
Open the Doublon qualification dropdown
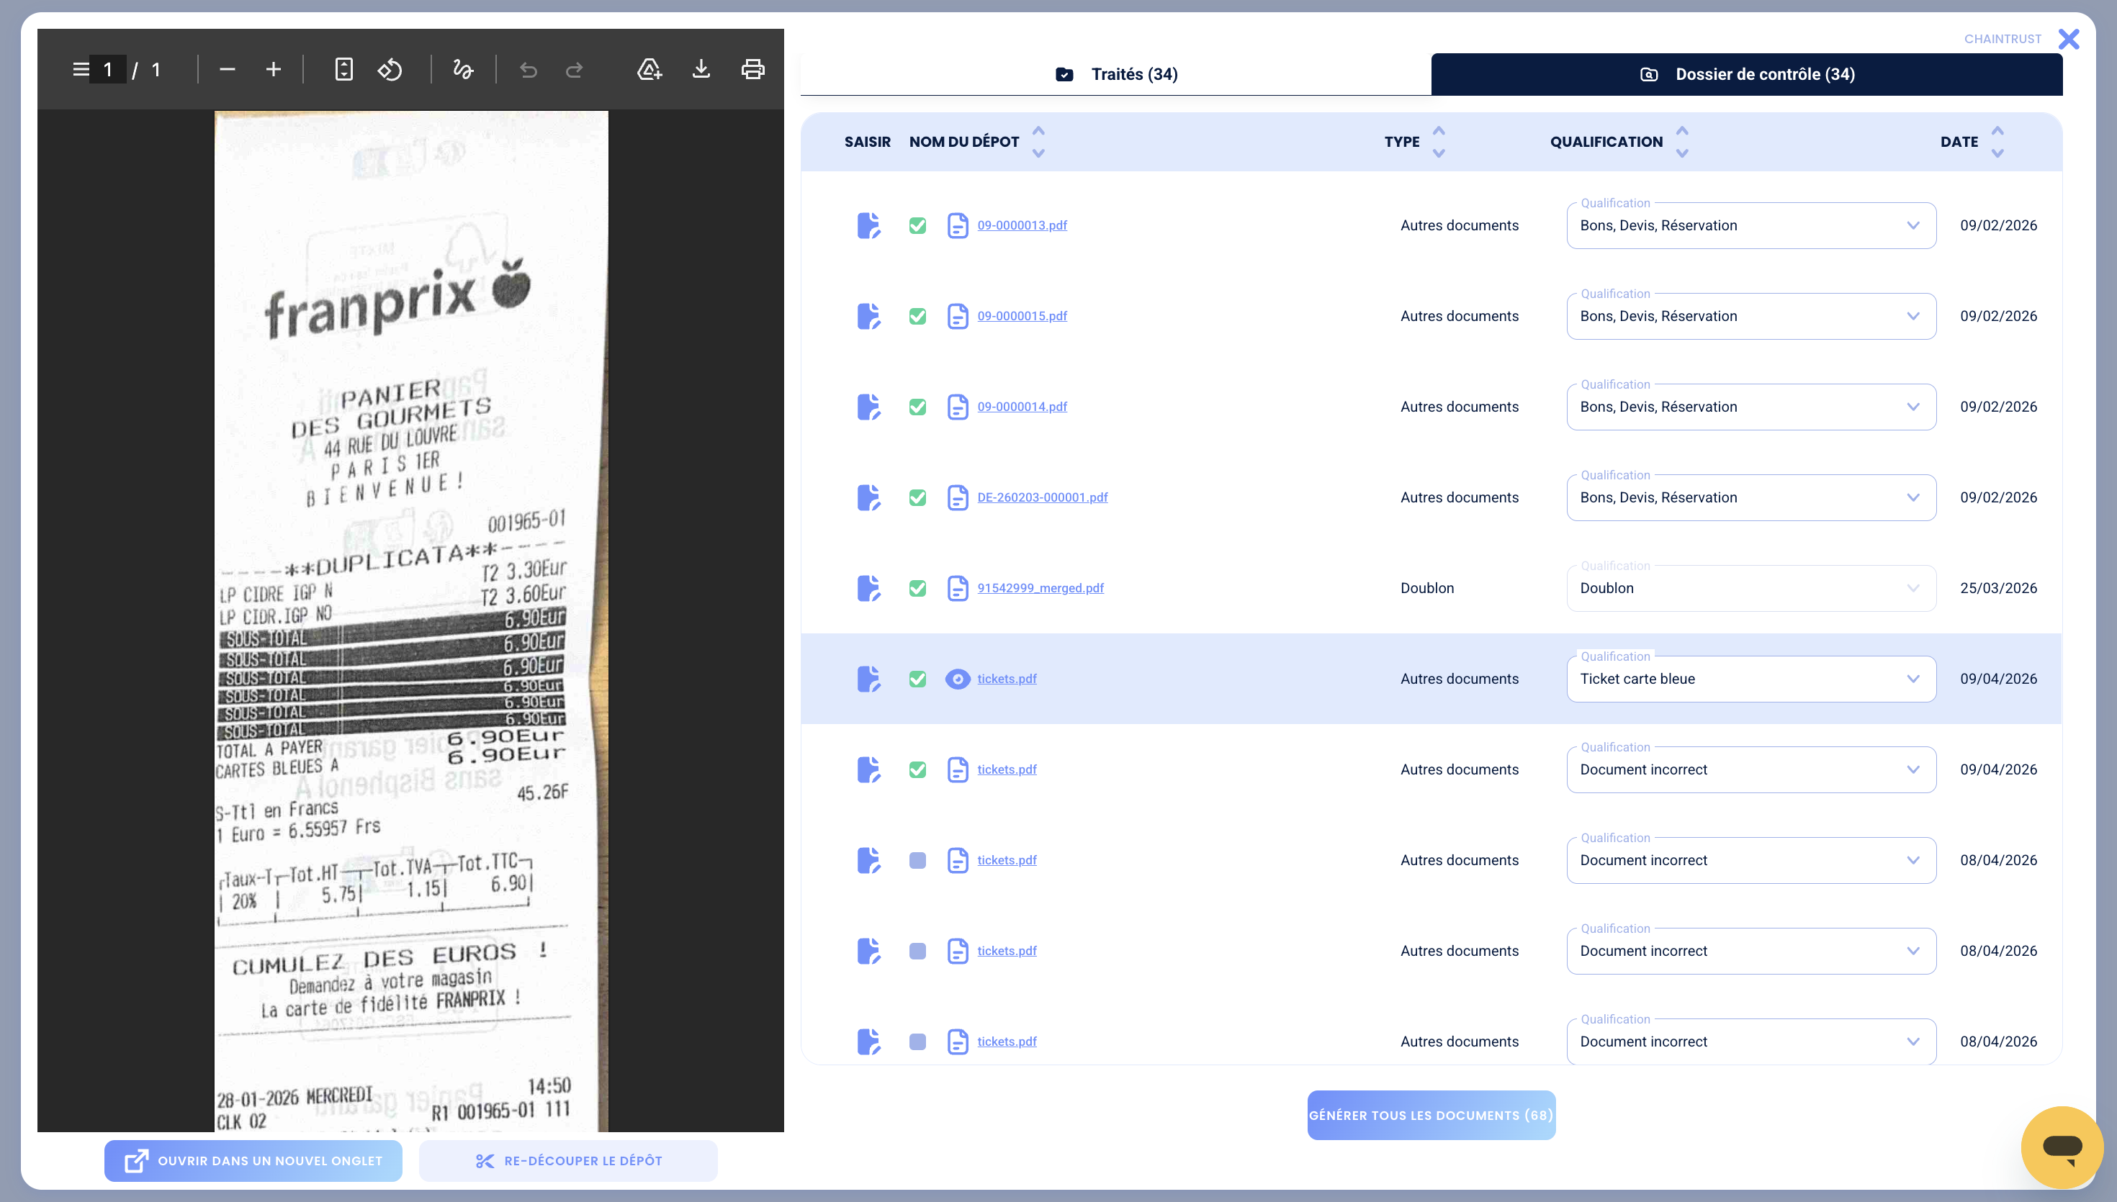1750,589
